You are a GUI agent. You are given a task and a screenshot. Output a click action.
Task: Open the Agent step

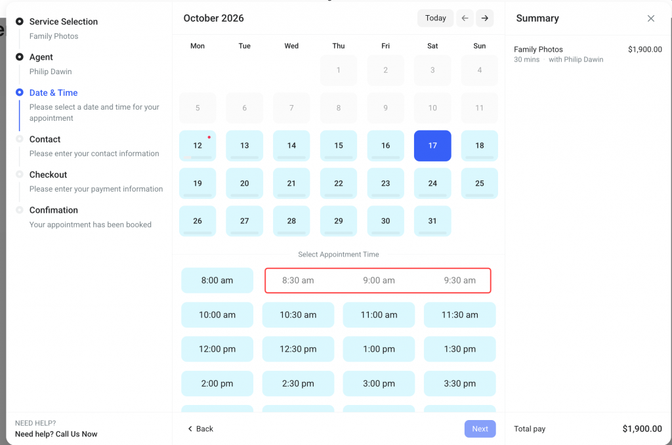point(41,57)
